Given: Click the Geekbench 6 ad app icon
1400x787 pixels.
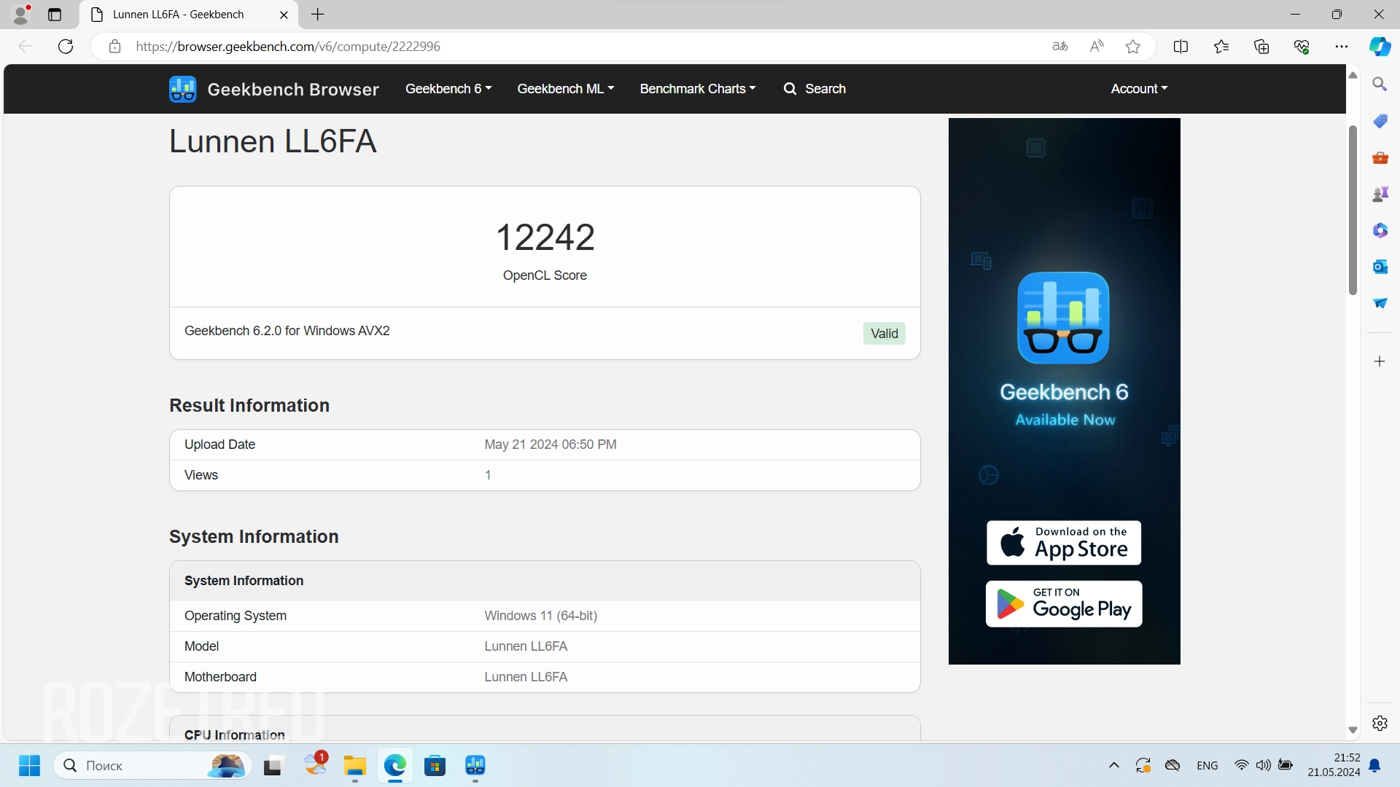Looking at the screenshot, I should (1063, 318).
